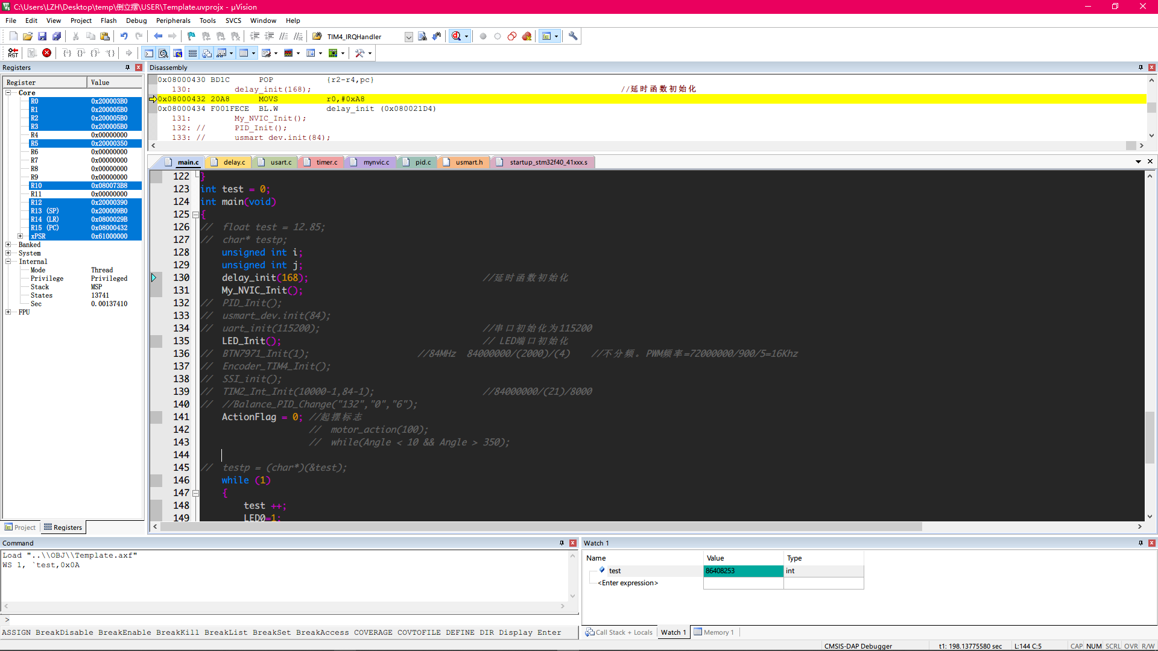The height and width of the screenshot is (651, 1158).
Task: Stop the running debug execution
Action: point(47,53)
